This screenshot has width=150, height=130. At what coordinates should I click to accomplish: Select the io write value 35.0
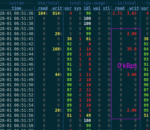tap(132, 49)
